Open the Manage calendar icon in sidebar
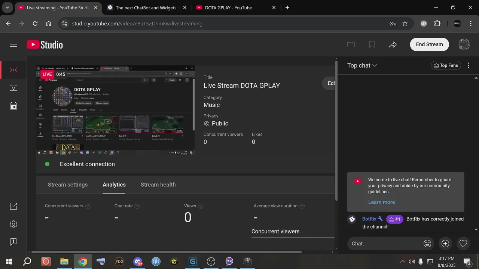Image resolution: width=479 pixels, height=269 pixels. click(13, 106)
